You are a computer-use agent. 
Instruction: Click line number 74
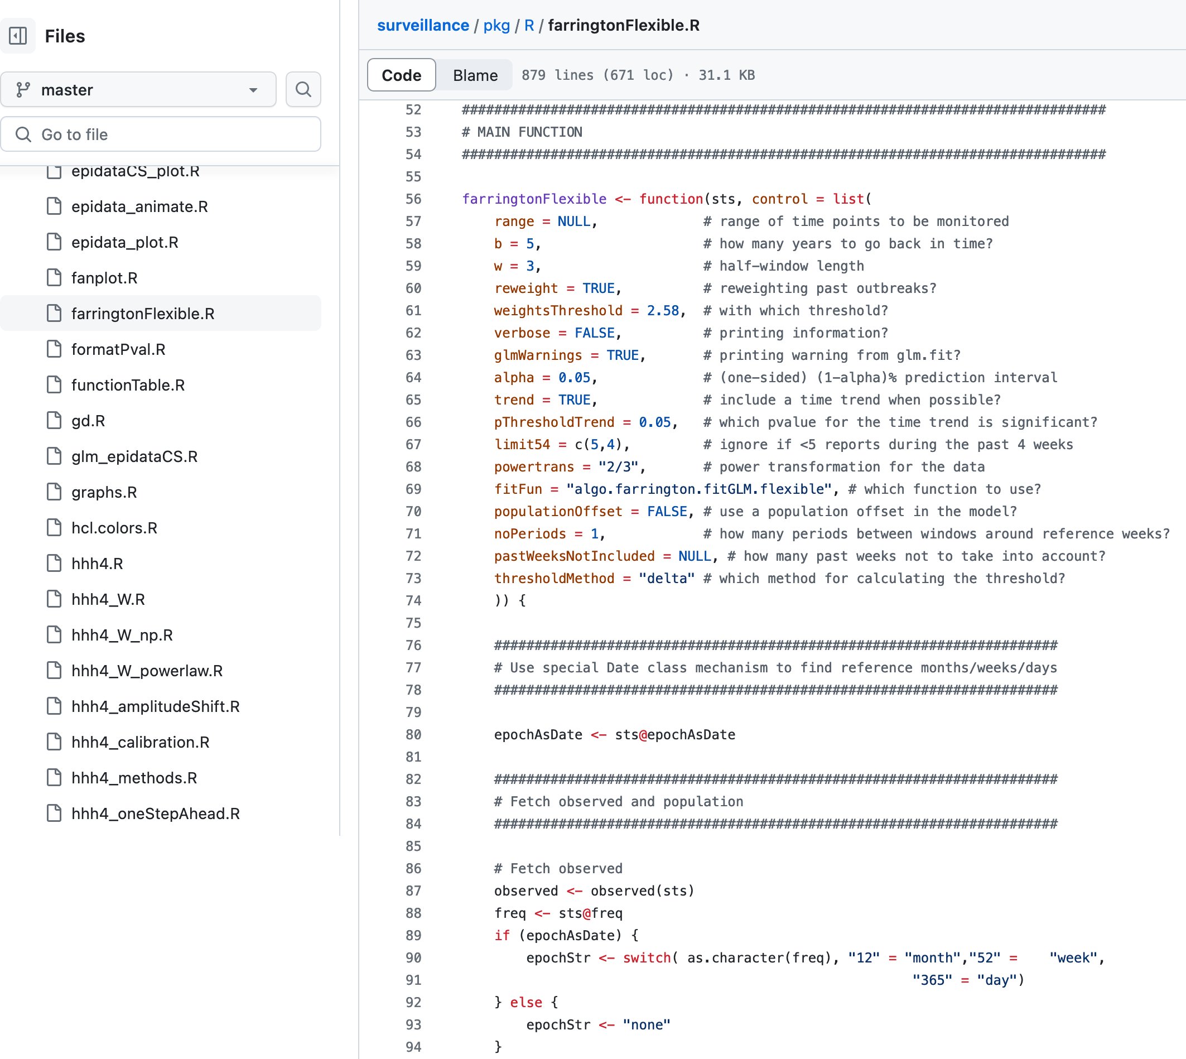(x=413, y=600)
